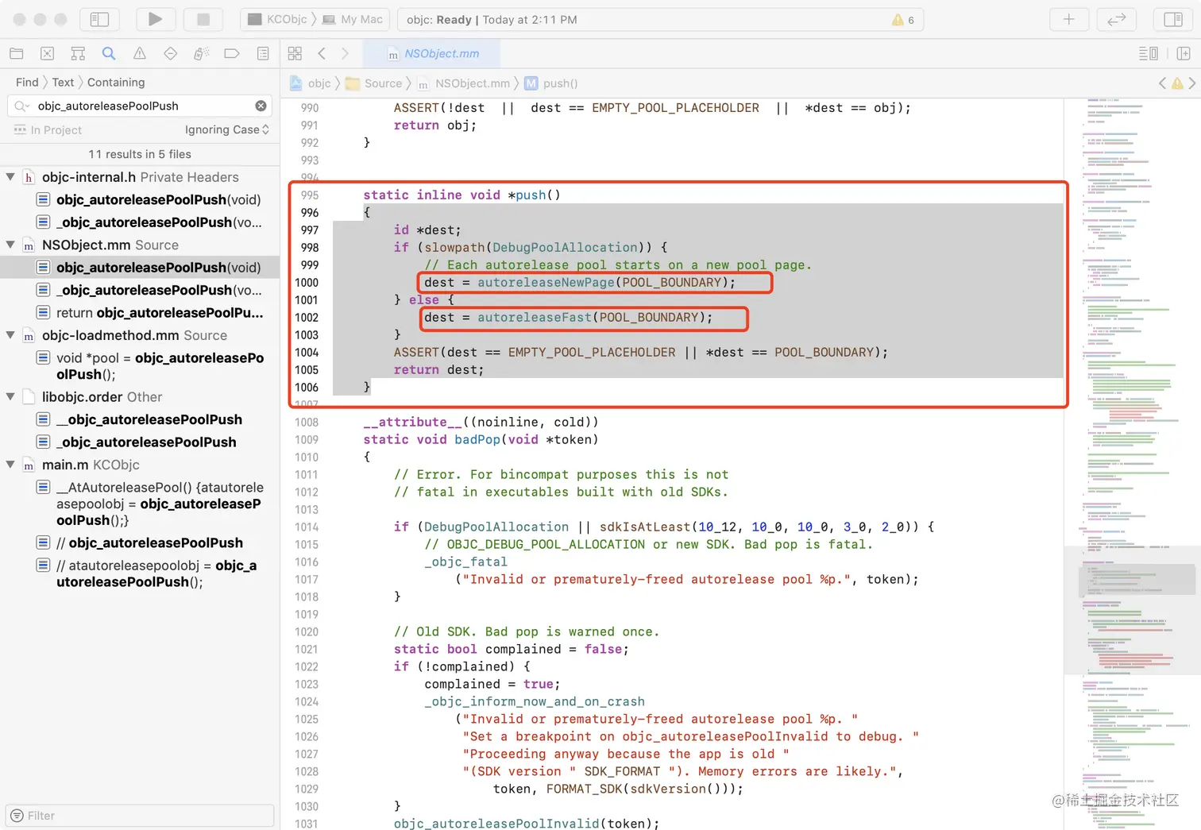Collapse the objc-internal.h results group
This screenshot has width=1201, height=830.
tap(10, 177)
